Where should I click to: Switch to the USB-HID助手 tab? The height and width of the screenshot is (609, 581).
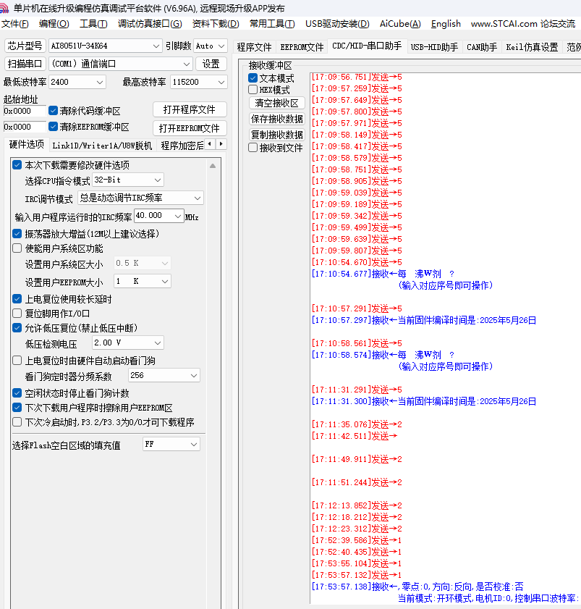[x=434, y=48]
